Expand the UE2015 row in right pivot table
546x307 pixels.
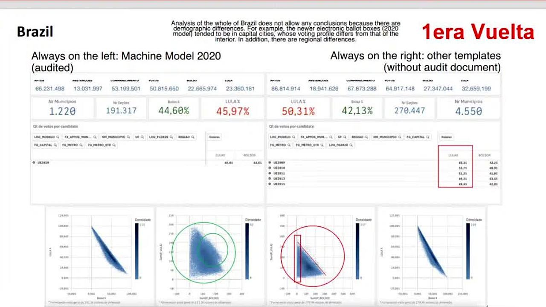click(x=270, y=184)
